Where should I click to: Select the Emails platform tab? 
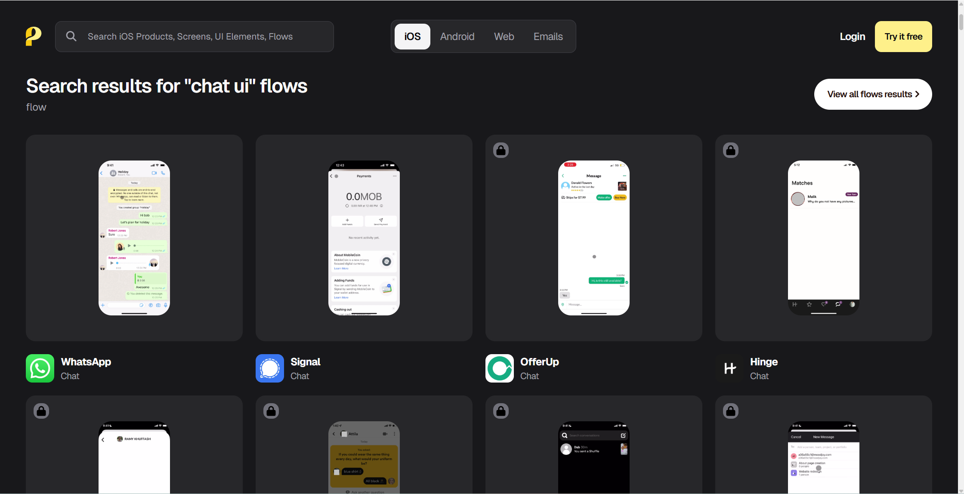point(548,37)
